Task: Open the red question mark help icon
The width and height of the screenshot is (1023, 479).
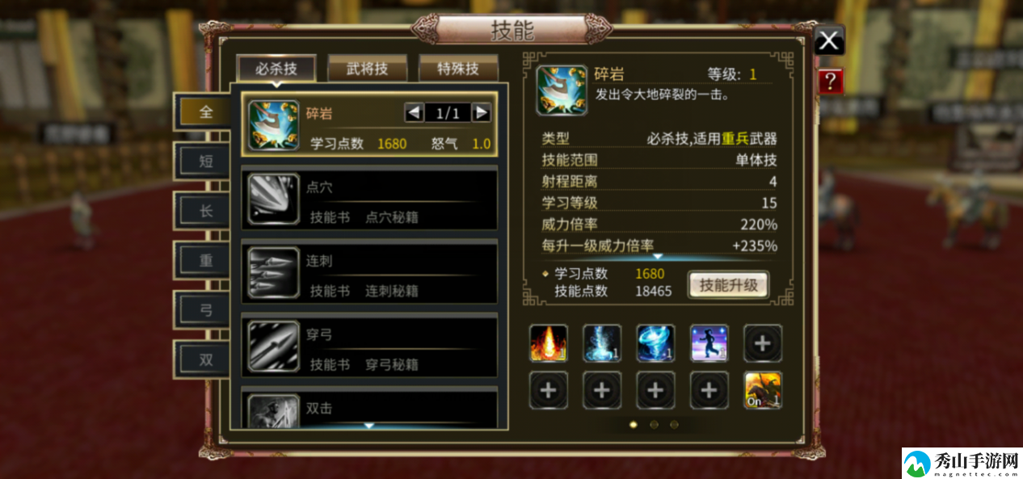Action: coord(831,81)
